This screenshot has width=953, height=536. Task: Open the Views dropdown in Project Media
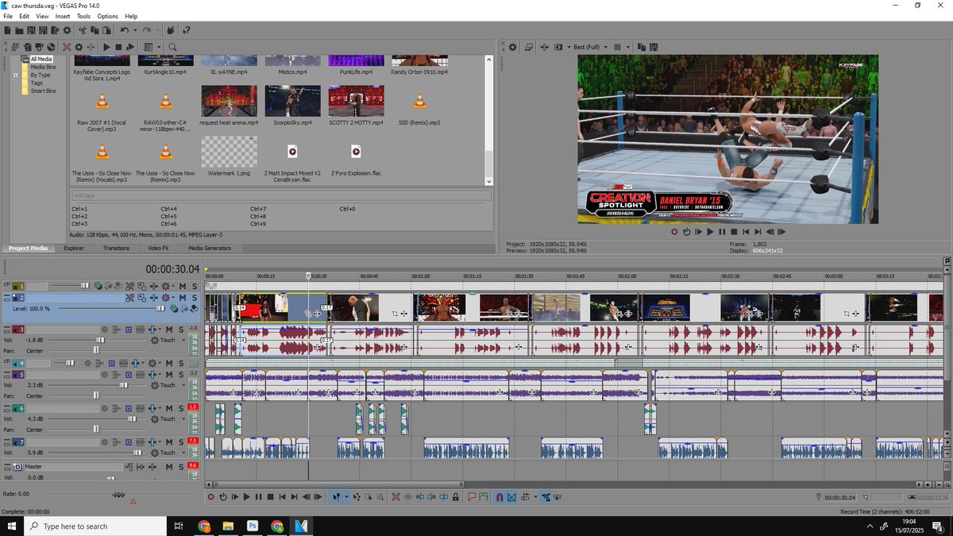tap(159, 47)
